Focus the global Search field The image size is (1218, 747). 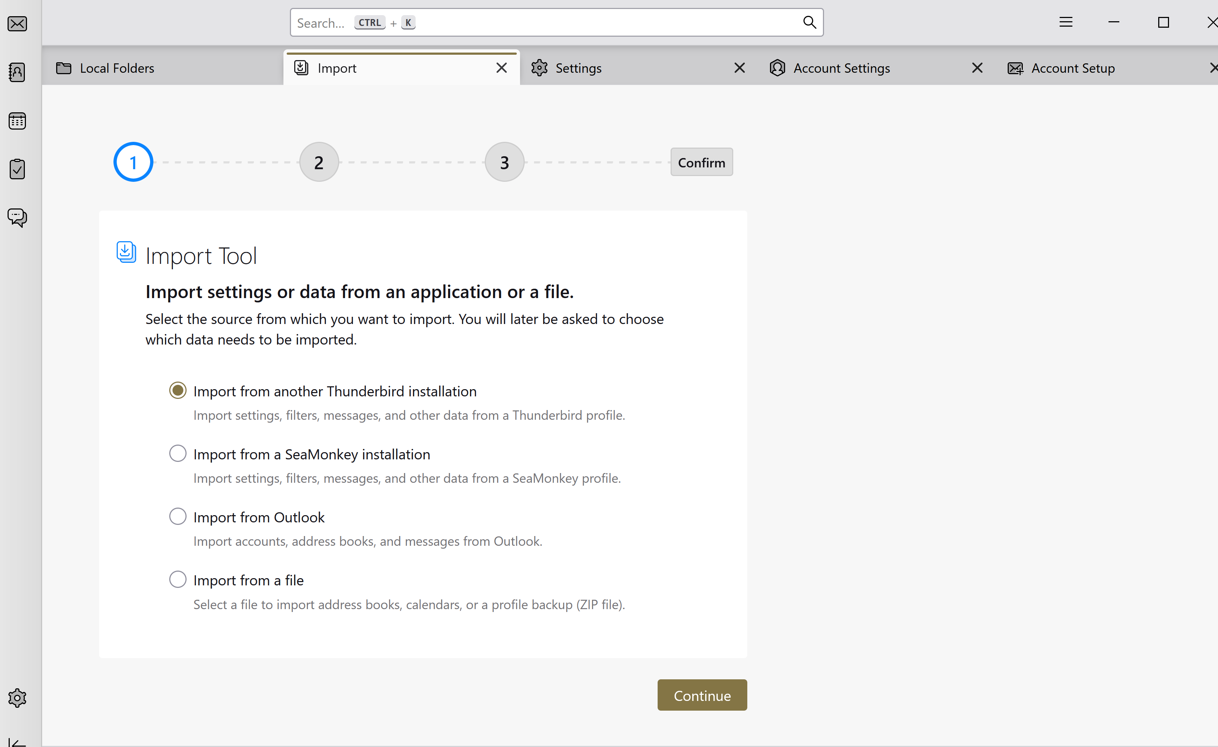pyautogui.click(x=556, y=22)
